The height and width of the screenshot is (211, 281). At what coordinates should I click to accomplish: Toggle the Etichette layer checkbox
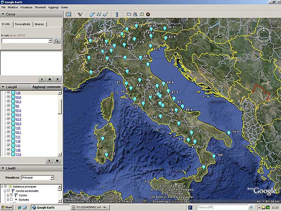tap(11, 199)
